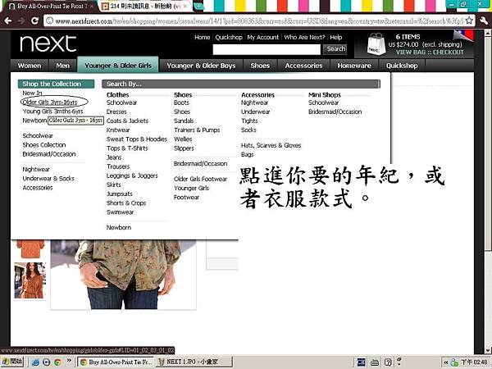Expand the quick launch overflow chevron

coord(70,360)
